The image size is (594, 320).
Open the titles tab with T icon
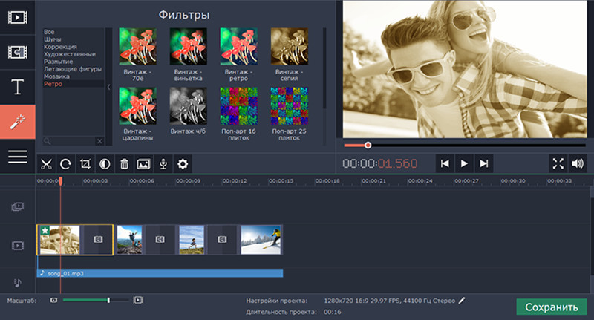[18, 87]
